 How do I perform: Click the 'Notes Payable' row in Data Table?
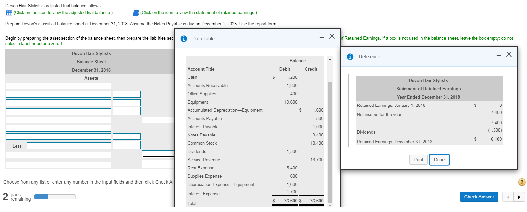click(255, 135)
